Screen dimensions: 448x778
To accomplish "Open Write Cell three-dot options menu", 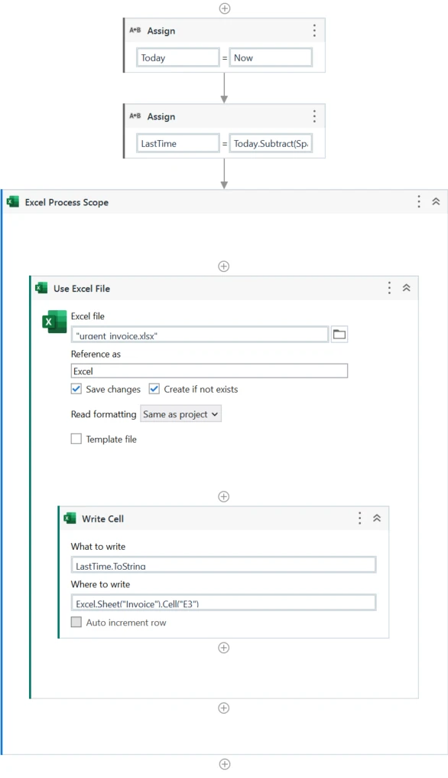I will [x=360, y=518].
